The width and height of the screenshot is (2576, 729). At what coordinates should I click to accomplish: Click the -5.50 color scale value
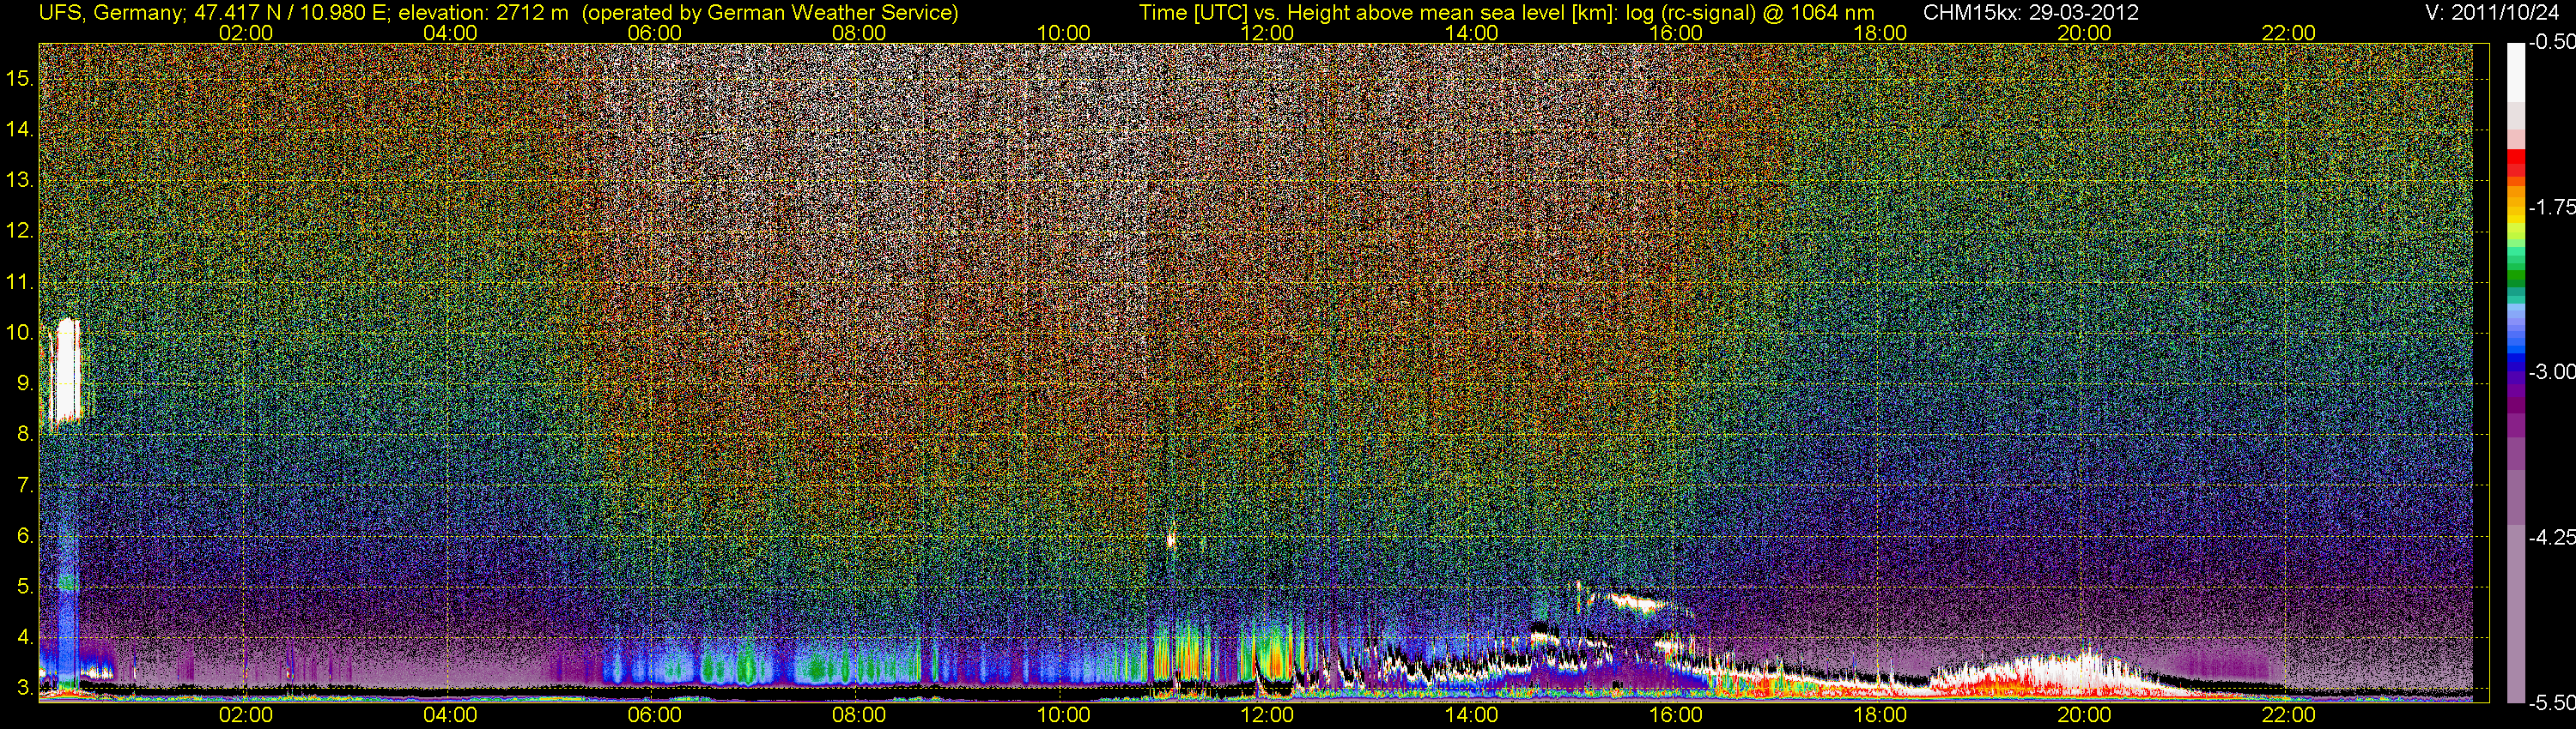2552,702
